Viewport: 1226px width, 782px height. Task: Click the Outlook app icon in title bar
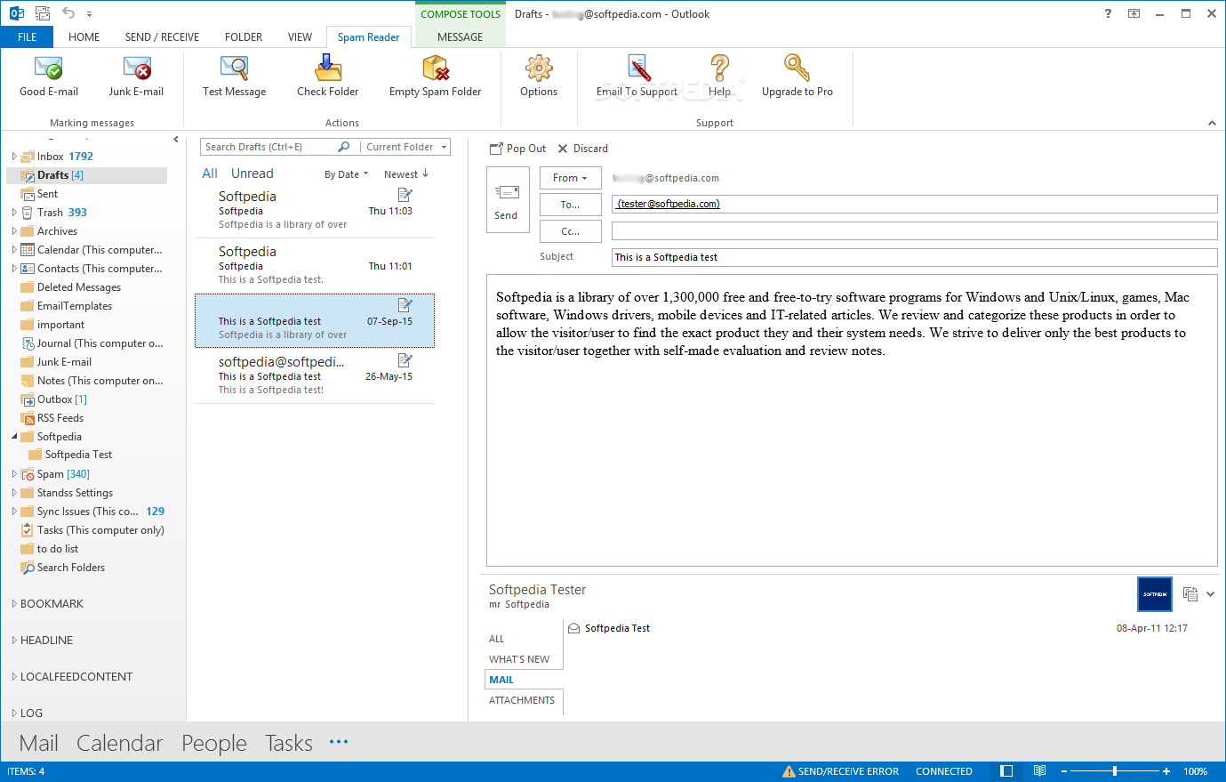[17, 13]
